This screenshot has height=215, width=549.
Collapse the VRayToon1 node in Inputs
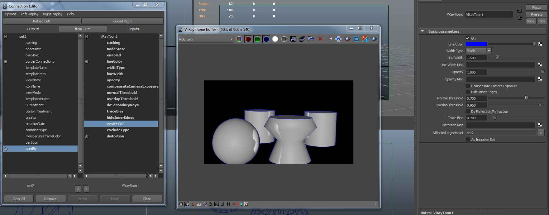87,36
